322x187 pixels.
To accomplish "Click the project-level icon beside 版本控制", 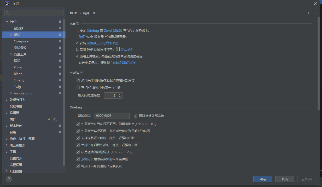I will tap(60, 126).
